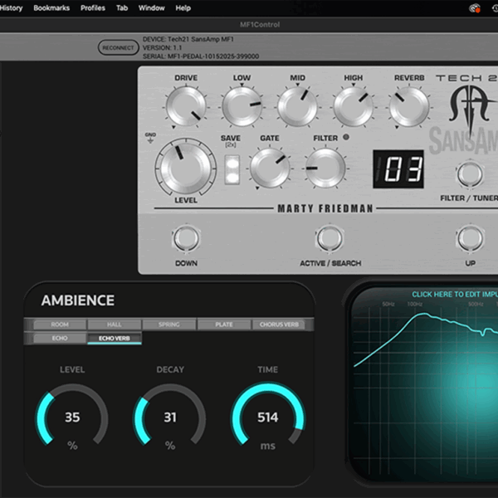The height and width of the screenshot is (498, 498).
Task: Click the RECONNECT button
Action: coord(119,48)
